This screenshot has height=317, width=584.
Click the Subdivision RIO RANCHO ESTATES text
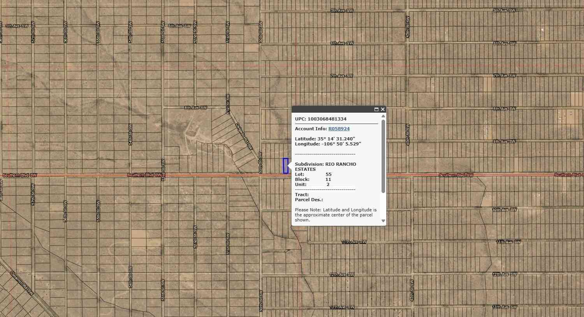(x=325, y=166)
